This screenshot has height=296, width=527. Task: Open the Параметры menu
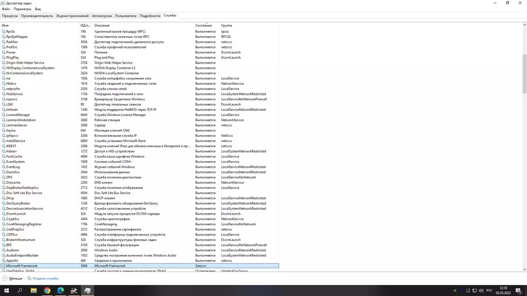tap(22, 9)
